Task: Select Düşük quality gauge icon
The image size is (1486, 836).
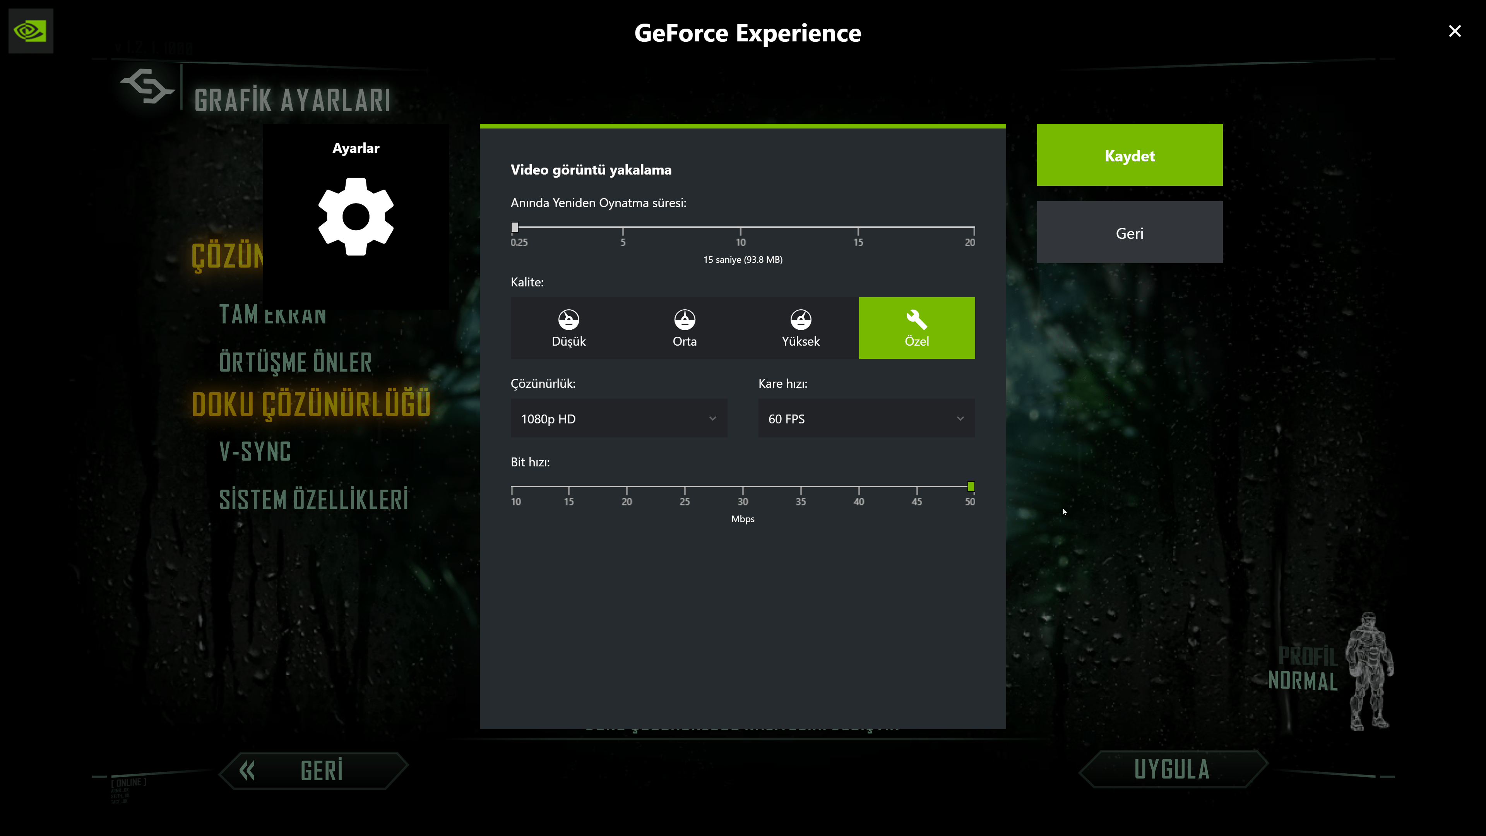Action: click(568, 319)
